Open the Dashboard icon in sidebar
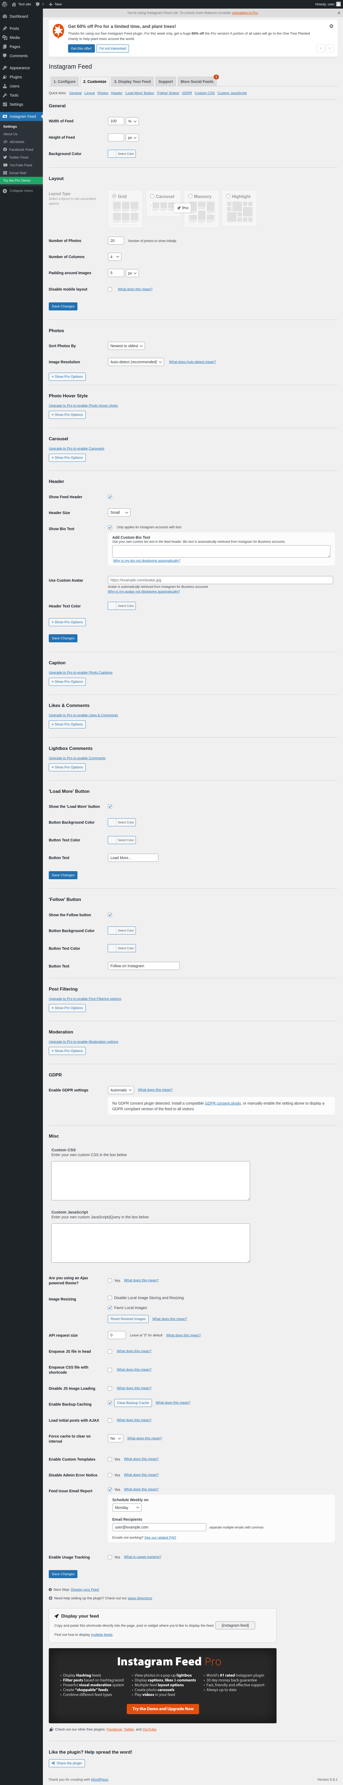Image resolution: width=343 pixels, height=1785 pixels. coord(5,16)
